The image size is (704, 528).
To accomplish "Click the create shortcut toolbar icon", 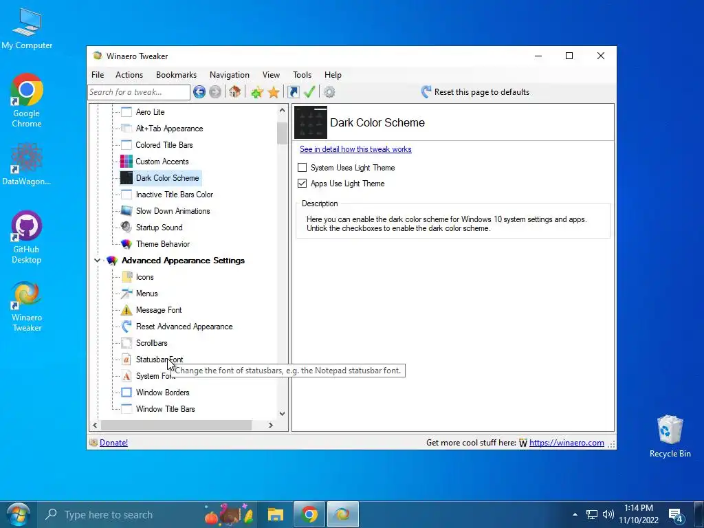I will tap(293, 92).
